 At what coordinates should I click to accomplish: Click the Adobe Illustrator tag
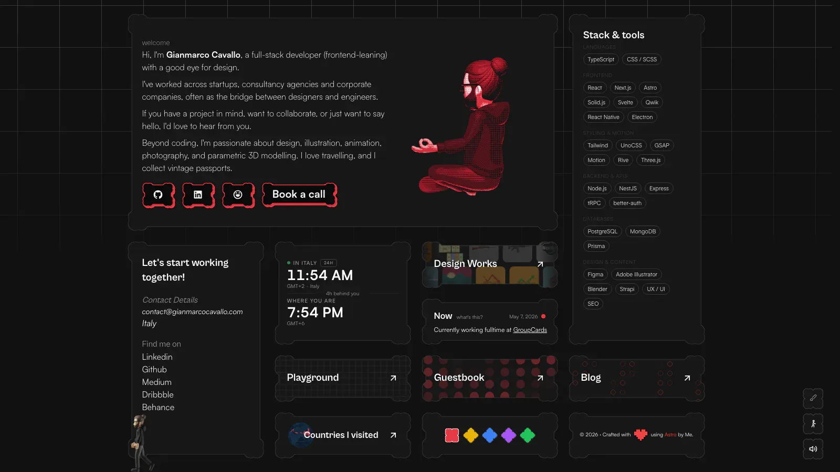[x=636, y=274]
